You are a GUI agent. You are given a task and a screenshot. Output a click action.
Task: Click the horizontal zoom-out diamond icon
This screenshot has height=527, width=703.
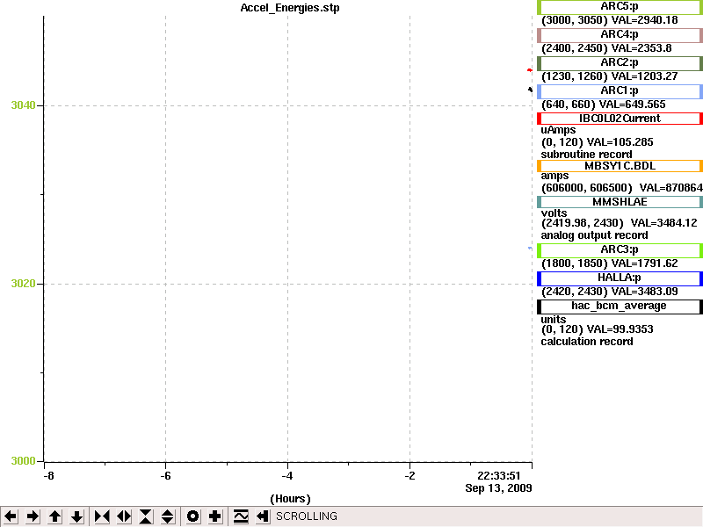point(124,516)
